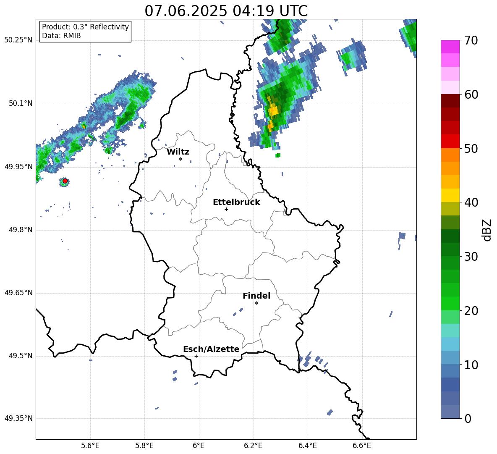Click the magenta swatch at top of colorbar

450,47
